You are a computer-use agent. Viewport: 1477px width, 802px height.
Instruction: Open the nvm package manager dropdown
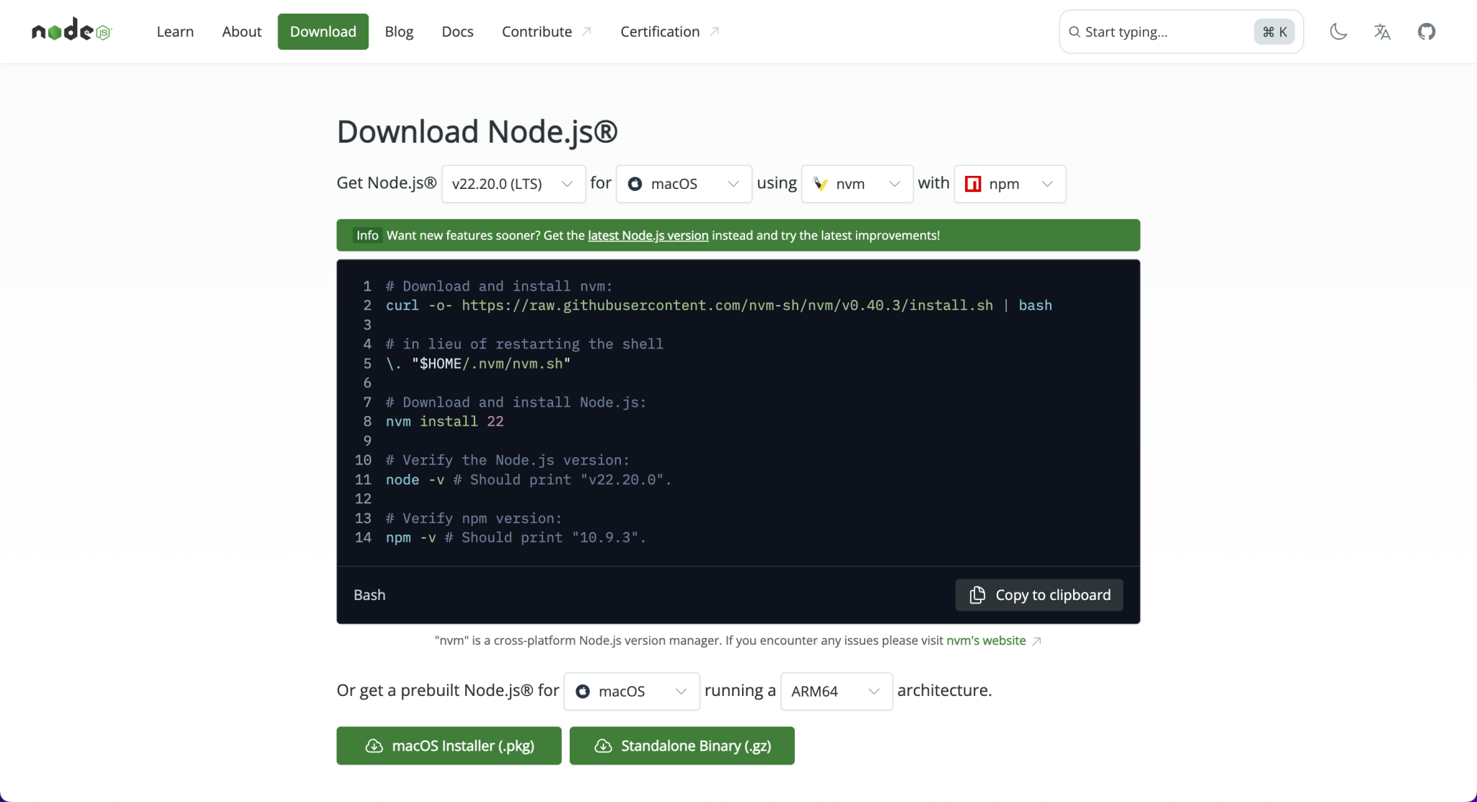coord(856,184)
